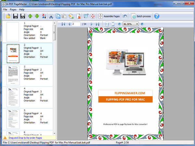Cut selected page with scissors icon
195x146 pixels.
[51, 16]
